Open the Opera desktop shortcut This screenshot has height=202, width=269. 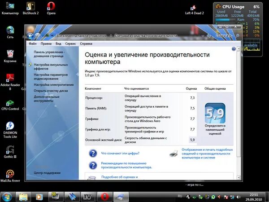coord(51,8)
